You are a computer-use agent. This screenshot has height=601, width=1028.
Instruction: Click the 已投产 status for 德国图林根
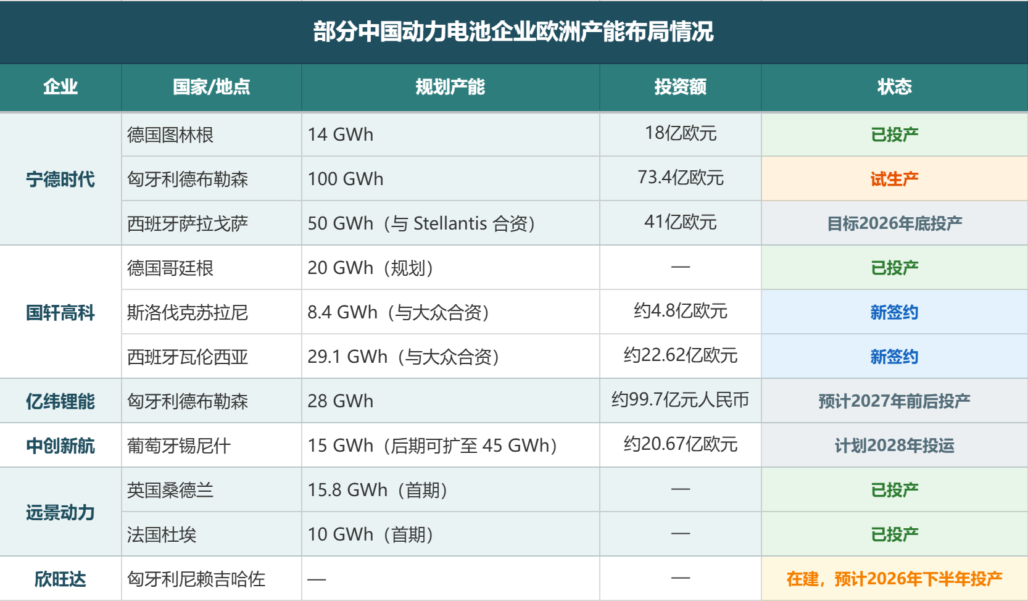pyautogui.click(x=895, y=135)
